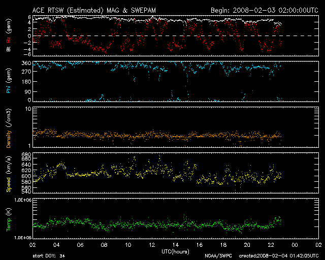
Task: Click the 18 hour tick on x-axis
Action: point(223,245)
